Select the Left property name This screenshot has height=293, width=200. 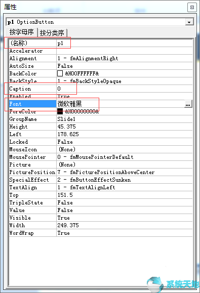(x=33, y=134)
